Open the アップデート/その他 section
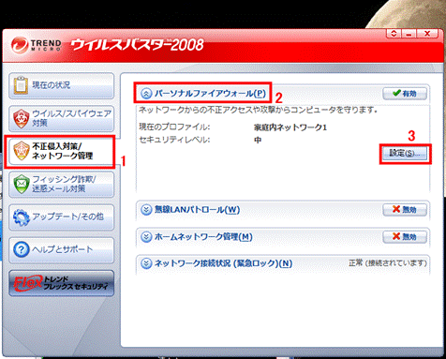This screenshot has height=359, width=446. (61, 217)
